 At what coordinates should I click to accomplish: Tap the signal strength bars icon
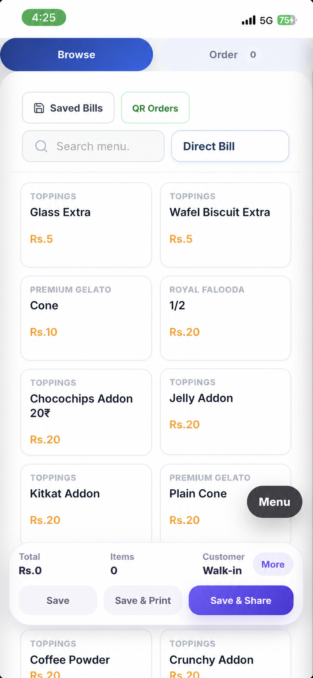249,20
